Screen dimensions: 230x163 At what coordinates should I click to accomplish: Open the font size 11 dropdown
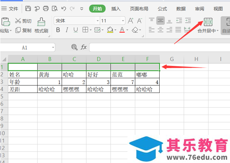(x=123, y=21)
